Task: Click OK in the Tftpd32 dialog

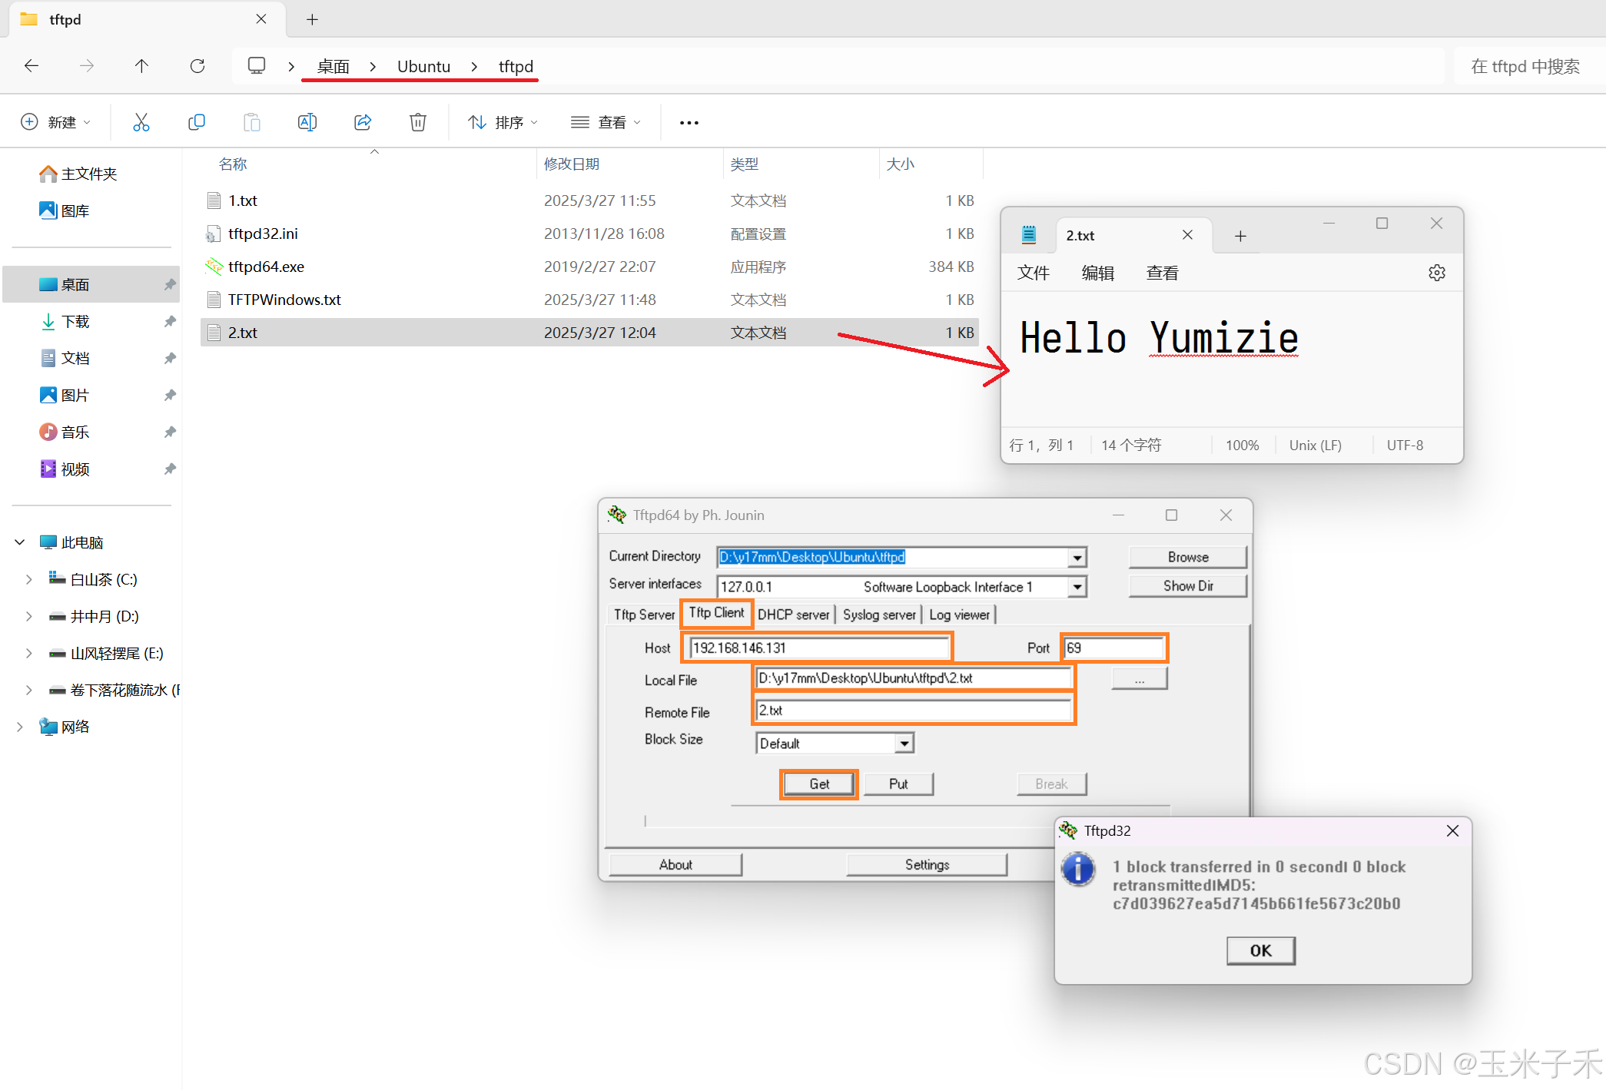Action: pyautogui.click(x=1260, y=950)
